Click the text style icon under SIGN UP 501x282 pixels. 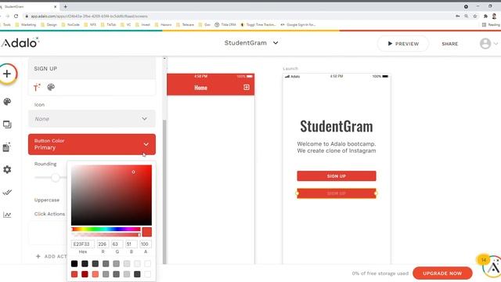[37, 87]
